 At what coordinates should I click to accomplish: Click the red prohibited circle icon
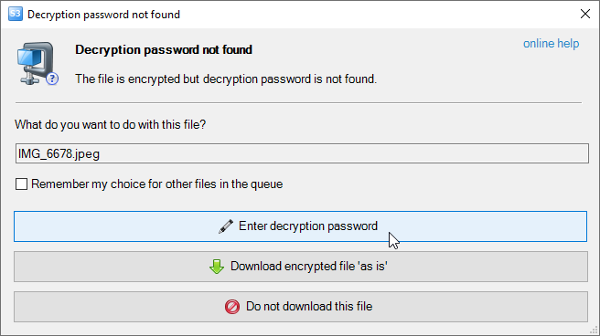[x=232, y=307]
